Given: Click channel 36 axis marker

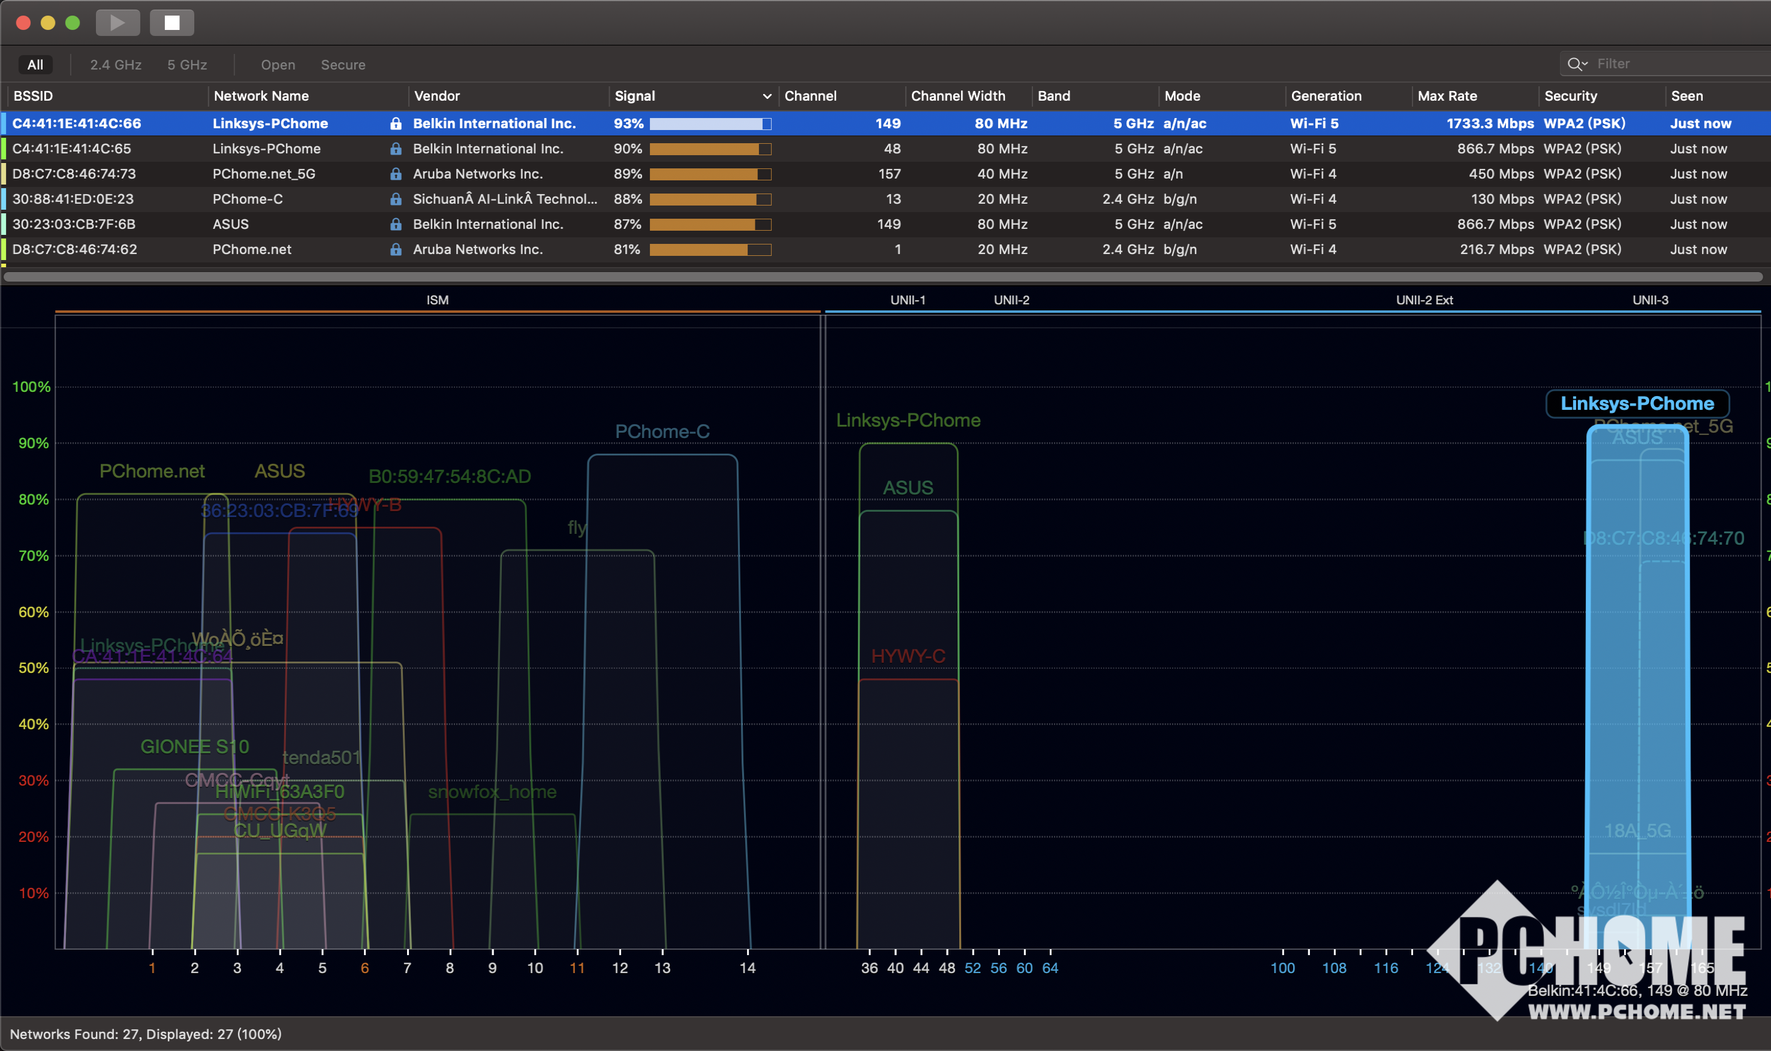Looking at the screenshot, I should point(869,968).
